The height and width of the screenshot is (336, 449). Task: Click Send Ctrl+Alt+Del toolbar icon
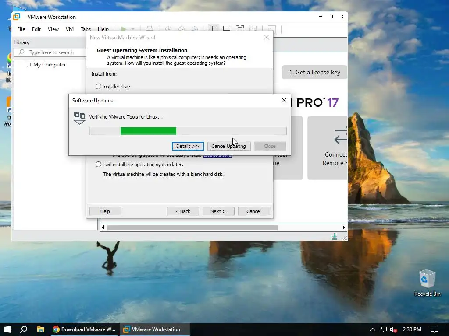[x=149, y=28]
